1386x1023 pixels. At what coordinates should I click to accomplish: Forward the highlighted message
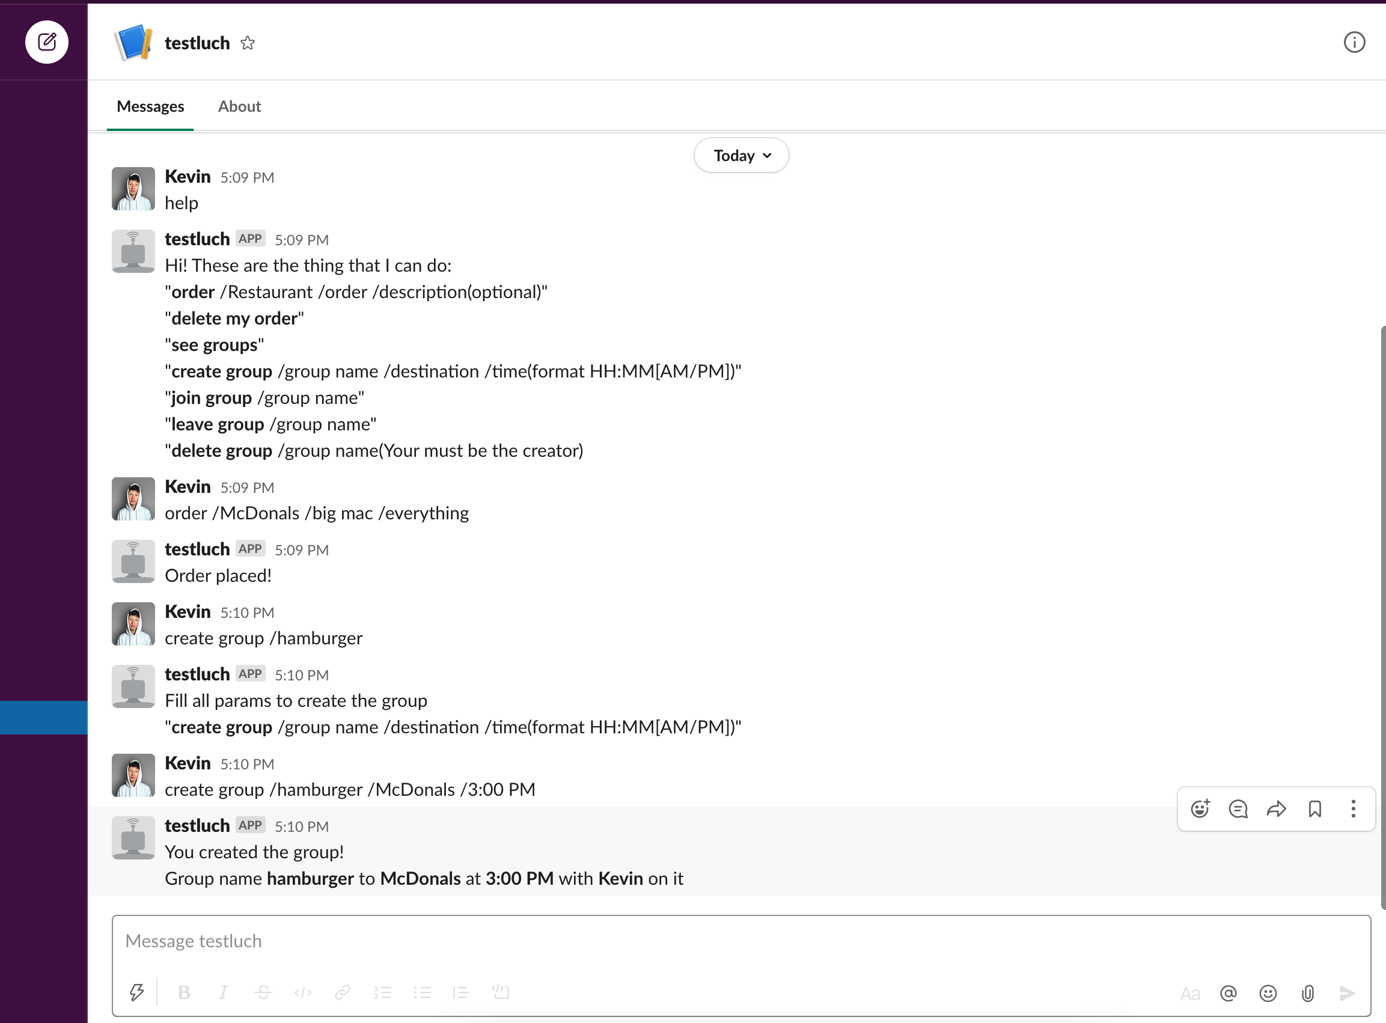point(1276,809)
